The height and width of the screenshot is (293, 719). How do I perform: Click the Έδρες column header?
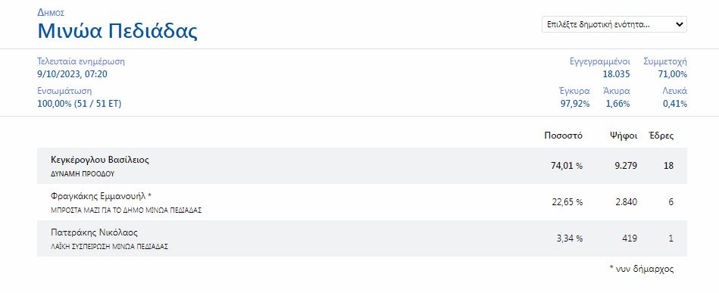[661, 136]
